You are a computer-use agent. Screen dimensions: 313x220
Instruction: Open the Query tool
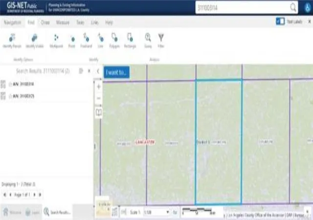pos(148,41)
